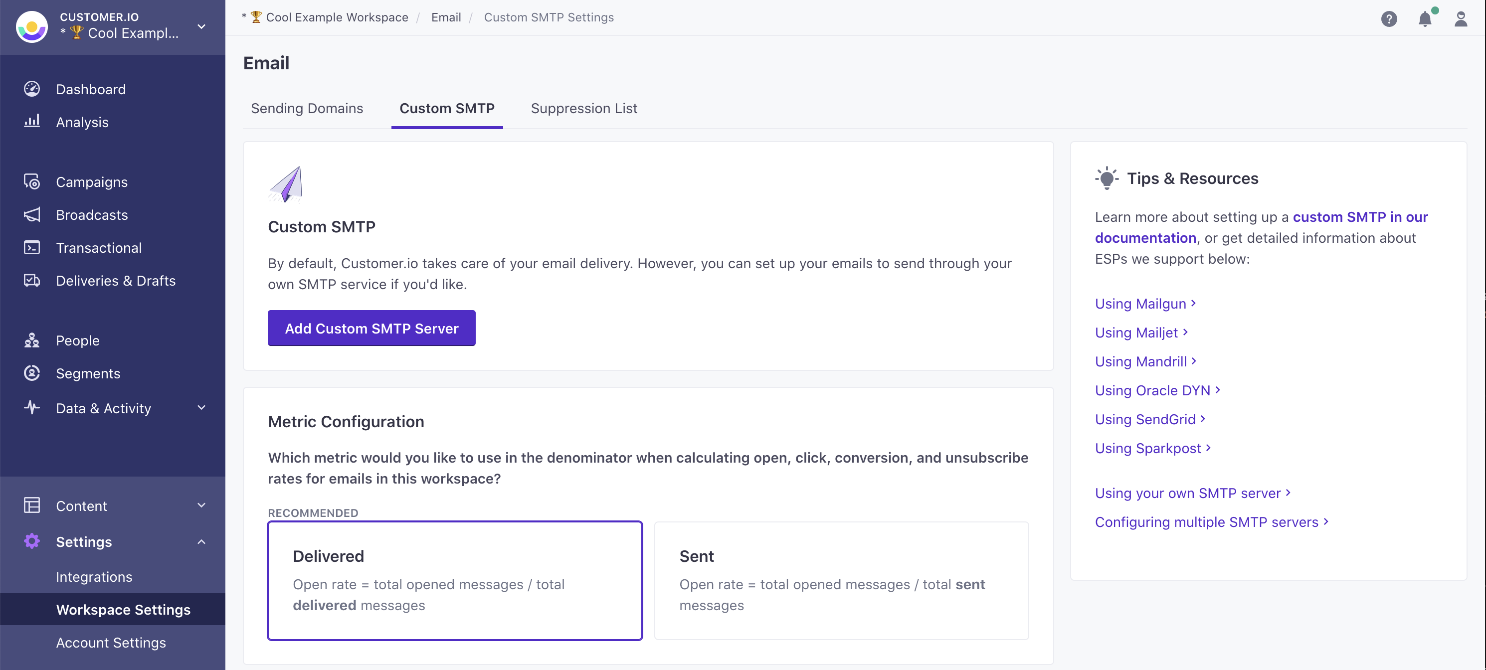Image resolution: width=1486 pixels, height=670 pixels.
Task: Select the Sent metric option
Action: [841, 581]
